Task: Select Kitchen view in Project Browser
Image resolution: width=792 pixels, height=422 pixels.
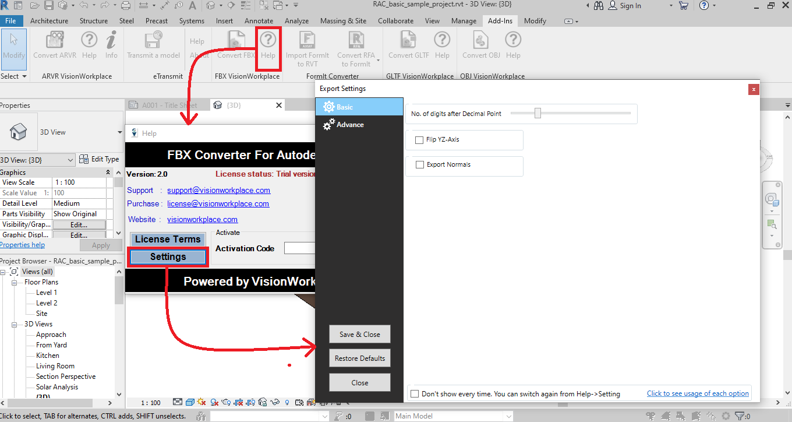Action: [x=48, y=356]
